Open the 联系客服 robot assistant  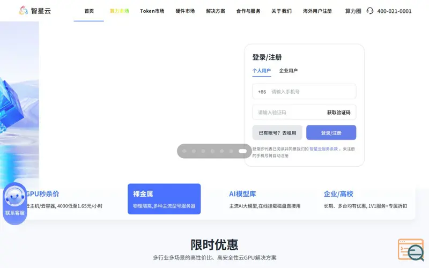(15, 204)
